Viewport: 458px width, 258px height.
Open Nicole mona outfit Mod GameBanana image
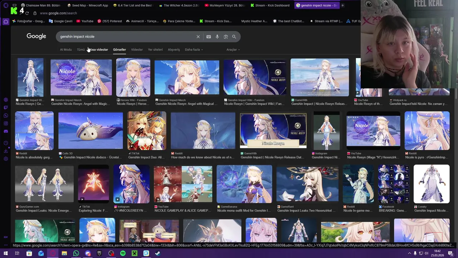[x=244, y=184]
